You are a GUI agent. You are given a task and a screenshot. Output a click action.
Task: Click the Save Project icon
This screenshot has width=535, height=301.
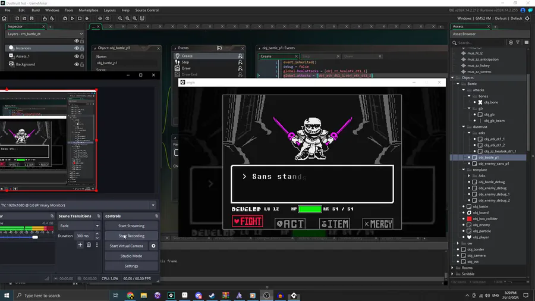pos(32,18)
